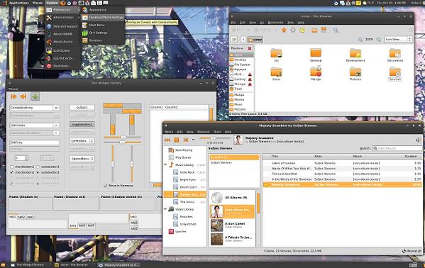
Task: Click the yellow Reload icon in File Browser
Action: pyautogui.click(x=302, y=30)
